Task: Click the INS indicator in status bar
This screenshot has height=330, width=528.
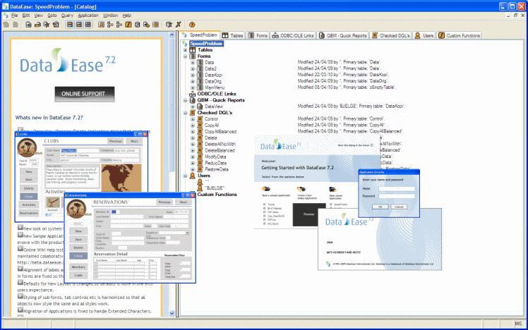Action: (x=518, y=324)
